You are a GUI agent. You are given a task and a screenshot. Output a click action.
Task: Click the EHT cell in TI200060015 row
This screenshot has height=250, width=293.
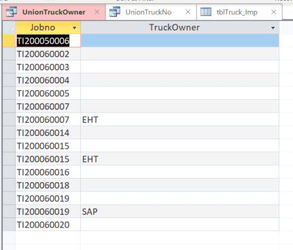coord(179,159)
